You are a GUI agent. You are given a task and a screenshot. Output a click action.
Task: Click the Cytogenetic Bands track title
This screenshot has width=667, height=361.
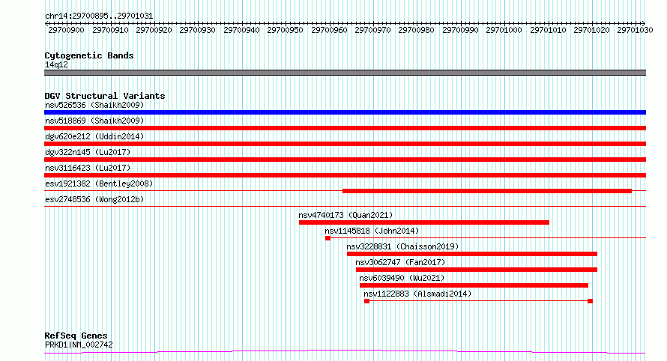pos(89,55)
